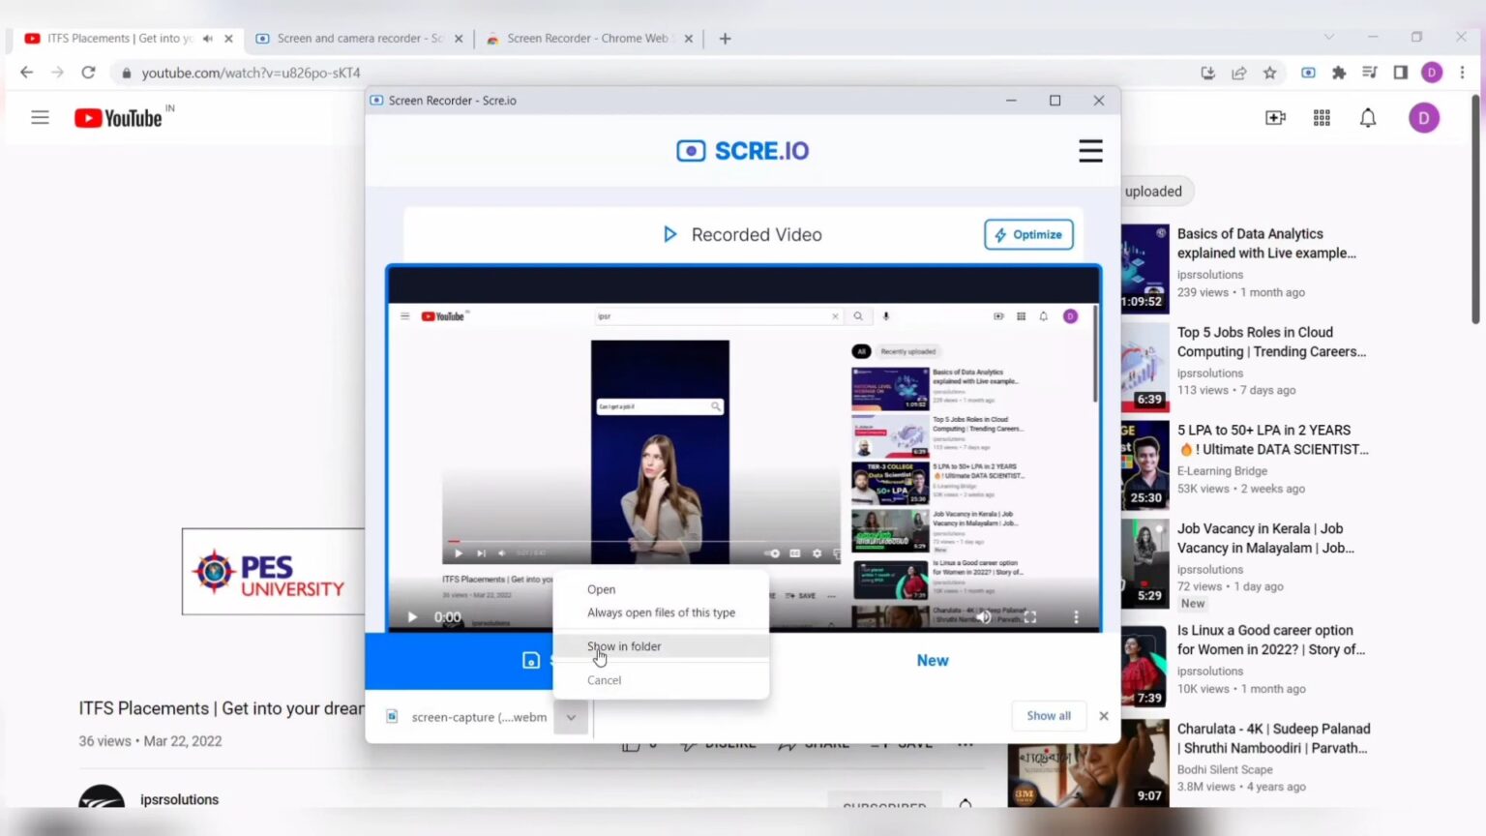
Task: Click Show all downloads button
Action: coord(1049,716)
